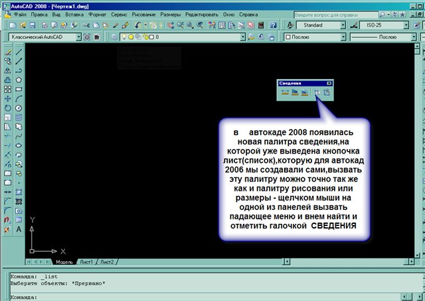The image size is (425, 301).
Task: Select the Spline draw tool
Action: click(x=19, y=136)
